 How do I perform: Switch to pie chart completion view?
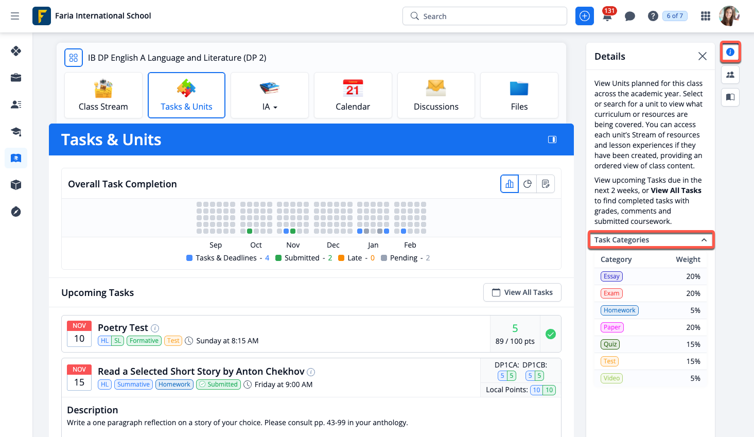pos(528,184)
